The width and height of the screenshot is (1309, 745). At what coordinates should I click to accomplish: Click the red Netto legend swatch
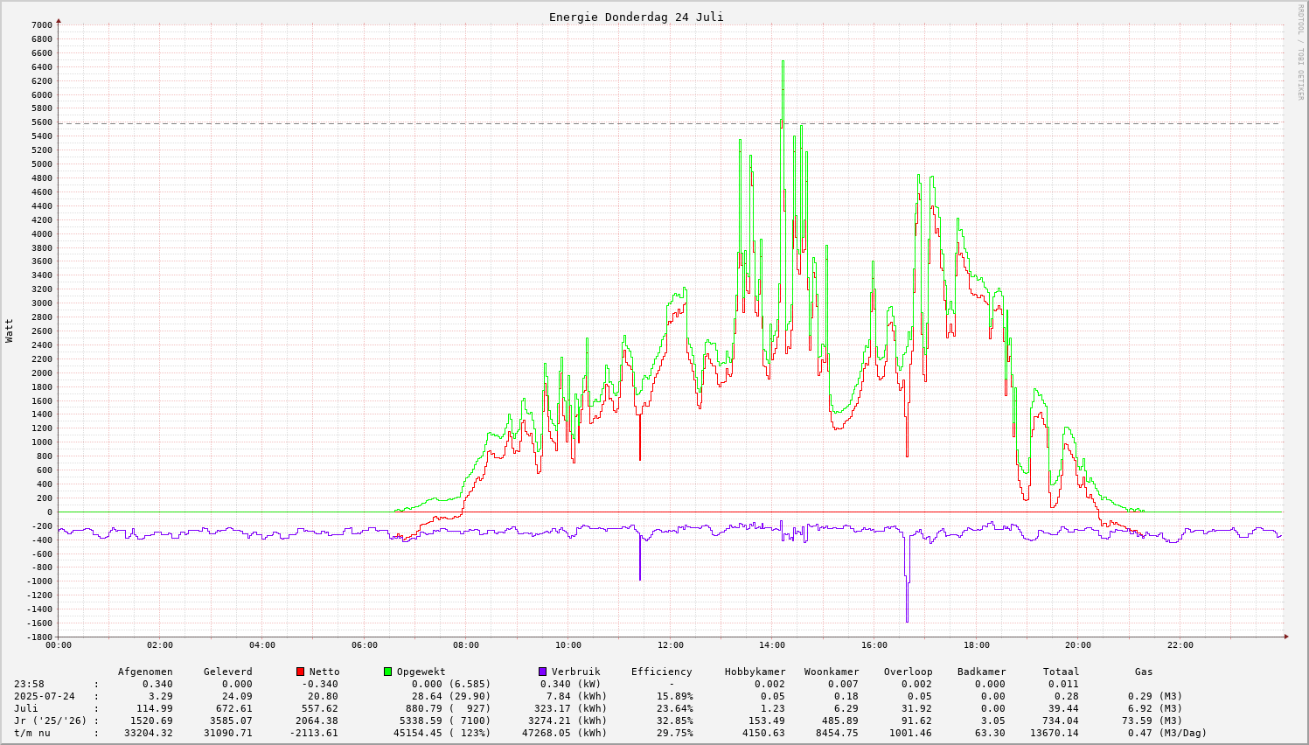[x=301, y=672]
